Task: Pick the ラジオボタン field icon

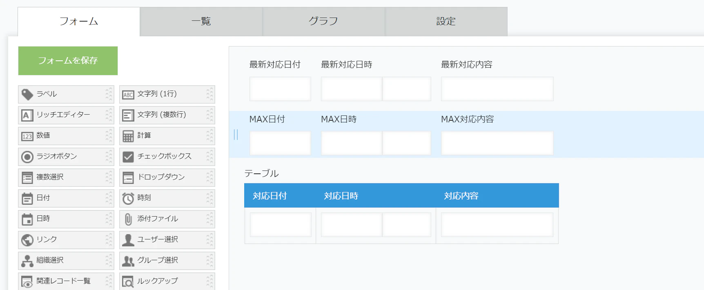Action: click(x=27, y=157)
